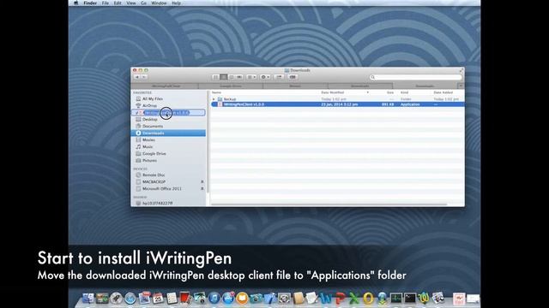Go back with the Finder back arrow
The image size is (549, 308).
pos(137,77)
